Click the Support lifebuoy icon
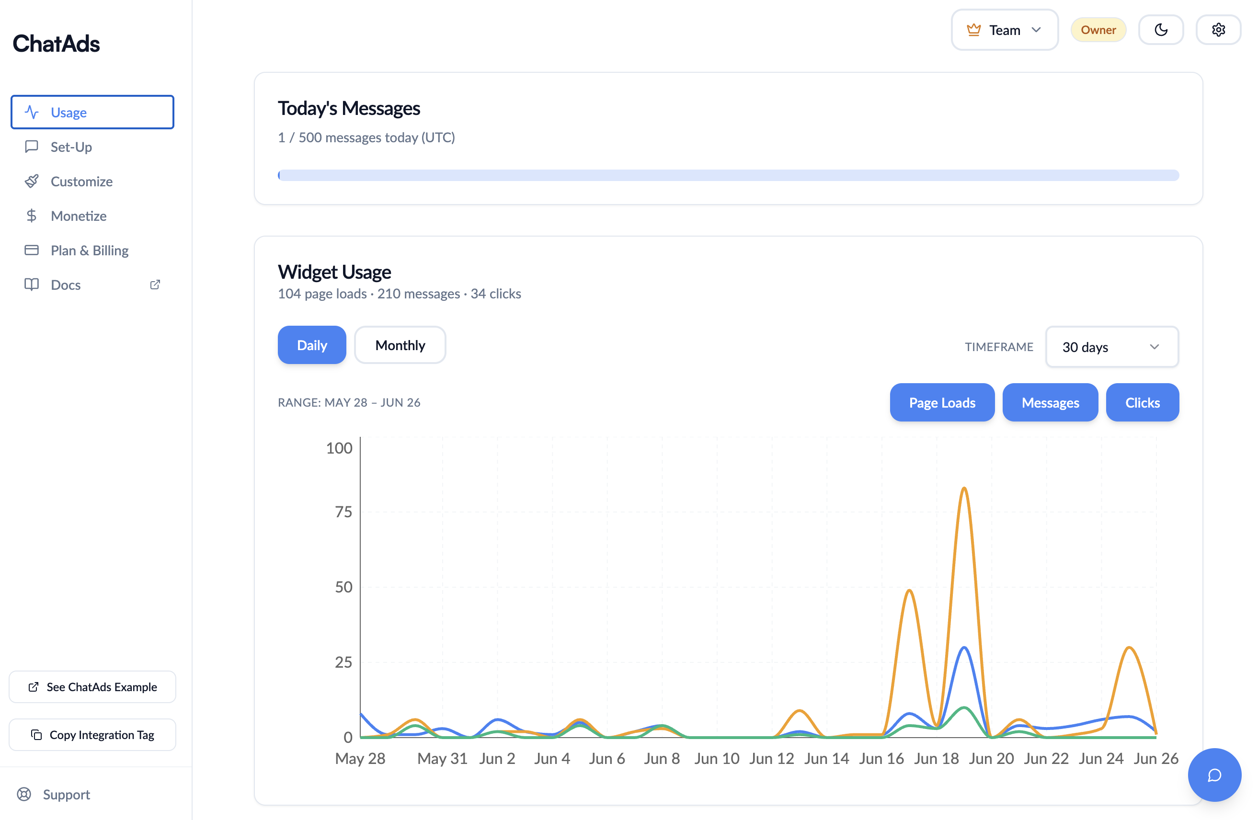Image resolution: width=1258 pixels, height=820 pixels. [x=24, y=794]
